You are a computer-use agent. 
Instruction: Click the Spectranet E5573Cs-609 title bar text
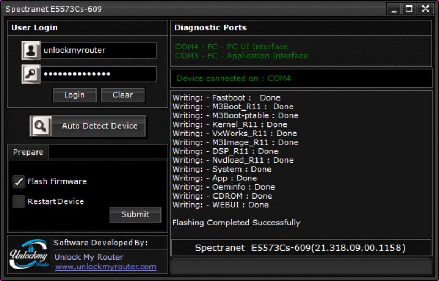click(x=53, y=9)
